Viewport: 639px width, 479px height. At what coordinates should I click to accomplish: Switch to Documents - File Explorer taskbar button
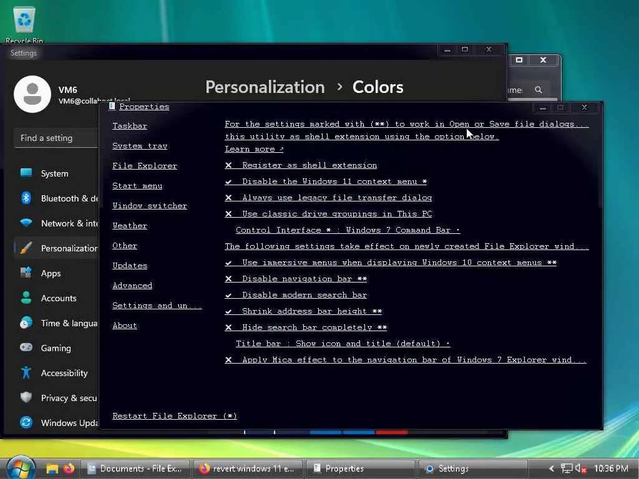[x=135, y=469]
